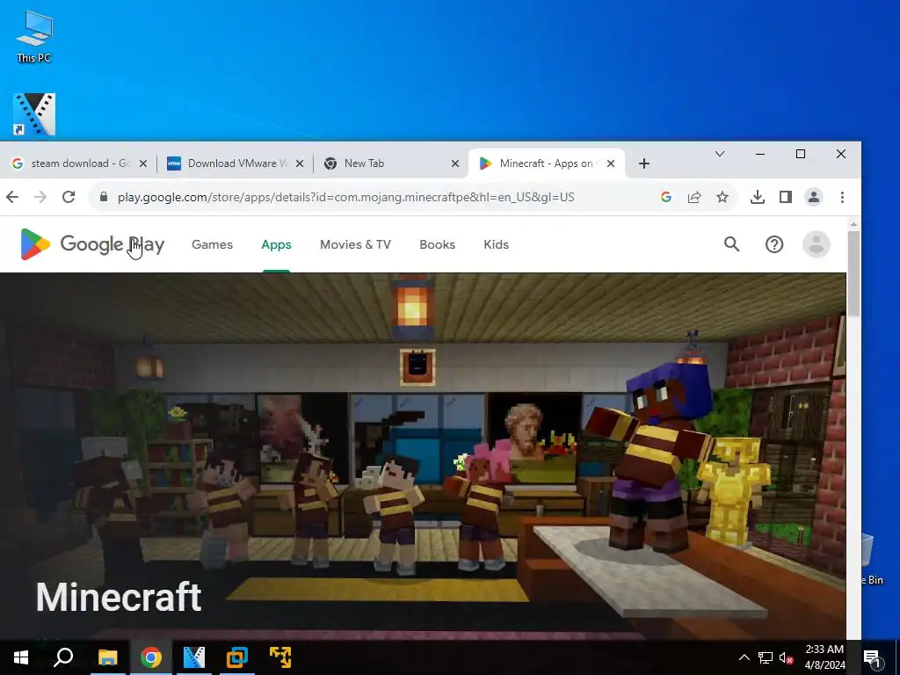900x675 pixels.
Task: Click the Google Play logo
Action: [x=92, y=244]
